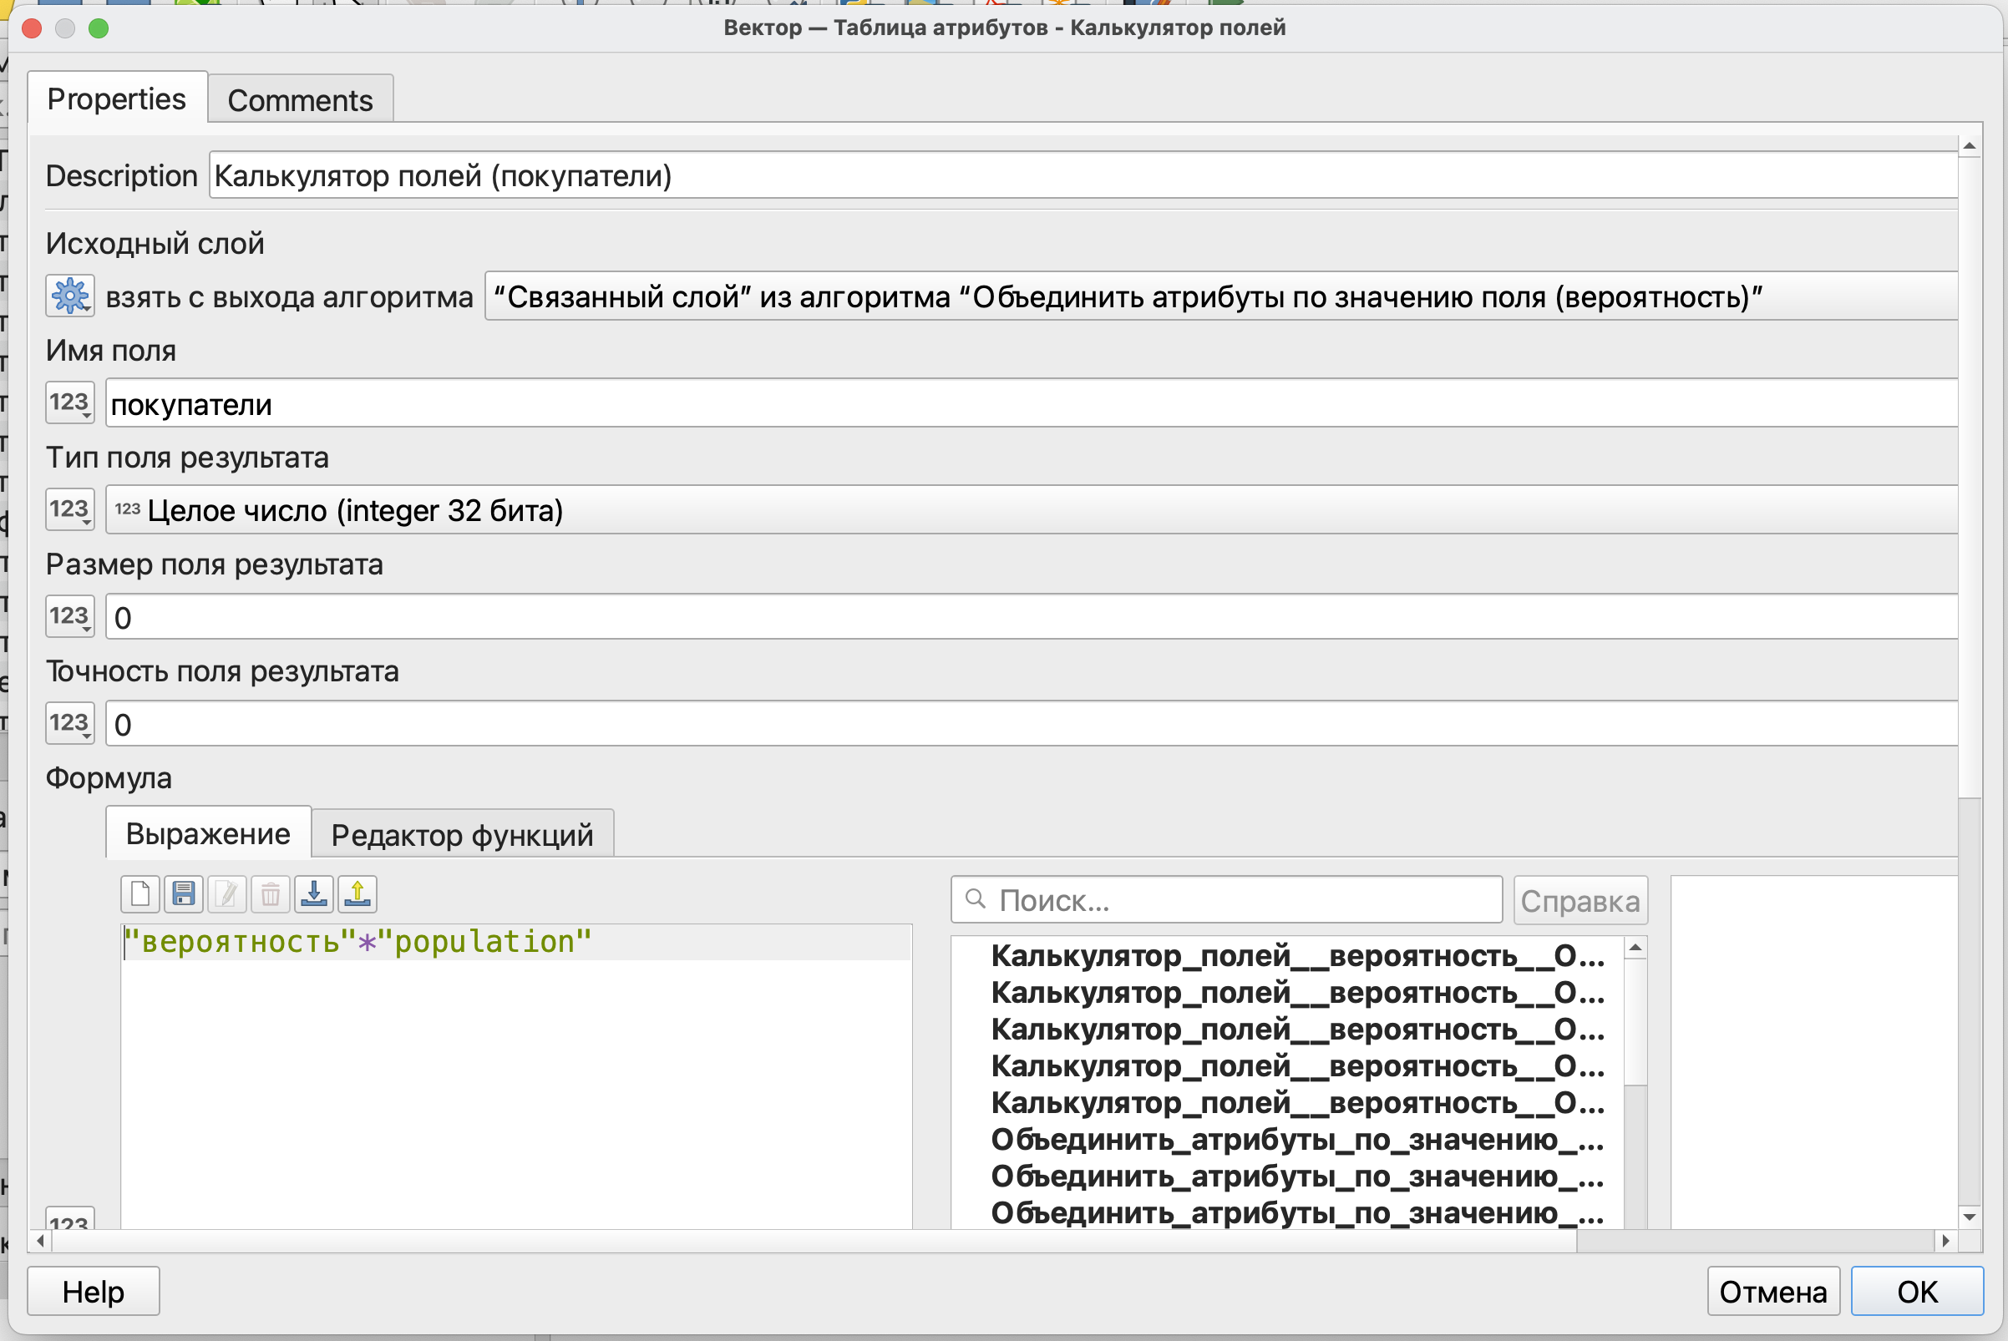Click the 123 value-type button beside Имя поля
The image size is (2008, 1341).
pyautogui.click(x=70, y=402)
